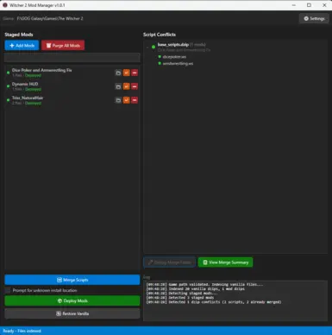Minimize the Mod Manager window
The height and width of the screenshot is (335, 332).
click(294, 5)
